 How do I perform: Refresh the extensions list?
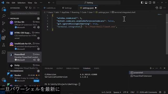[30, 8]
